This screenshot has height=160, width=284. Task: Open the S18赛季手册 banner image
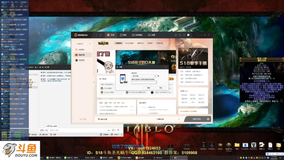point(193,58)
